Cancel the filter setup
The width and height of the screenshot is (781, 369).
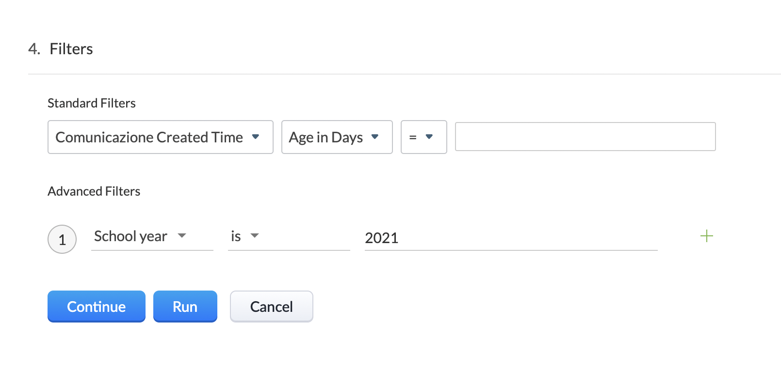tap(271, 307)
